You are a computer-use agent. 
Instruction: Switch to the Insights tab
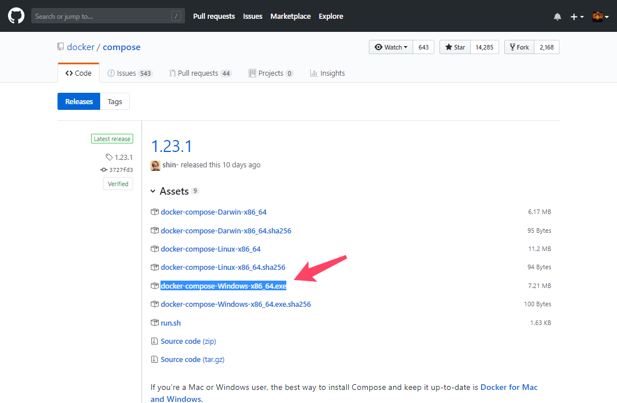[327, 73]
